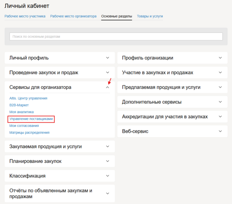This screenshot has width=232, height=204.
Task: Click the Проведение закупок и продаж title
Action: pyautogui.click(x=44, y=72)
